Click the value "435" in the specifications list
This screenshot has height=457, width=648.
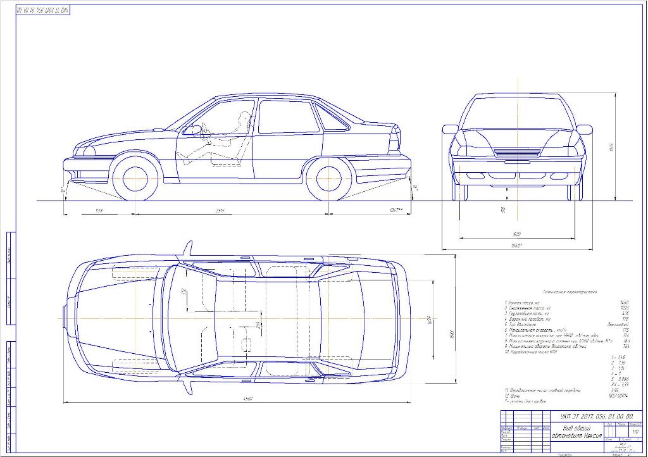click(625, 313)
